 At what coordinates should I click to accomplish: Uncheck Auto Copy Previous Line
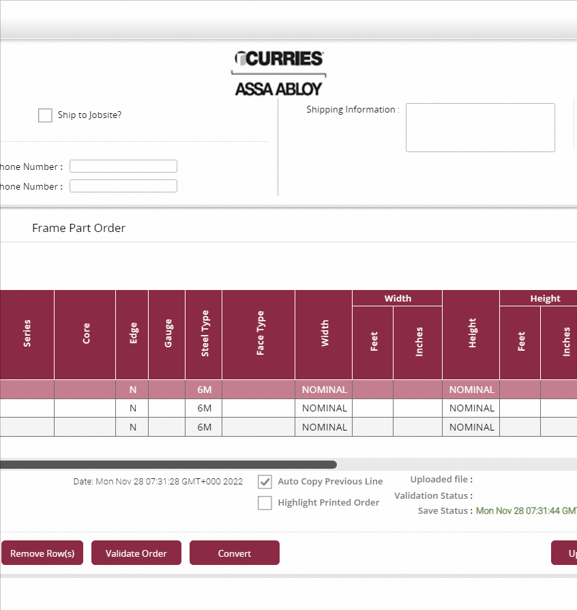point(265,482)
